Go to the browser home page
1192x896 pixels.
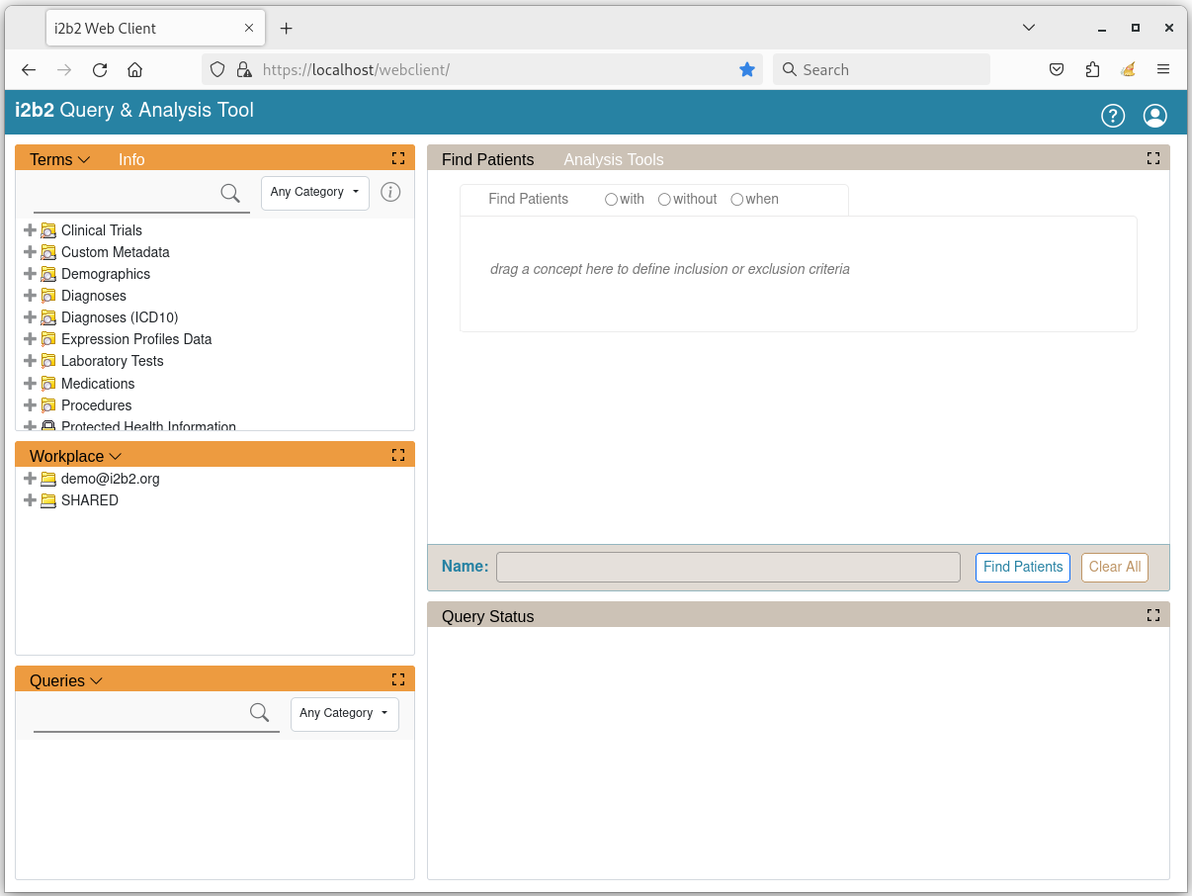(135, 69)
